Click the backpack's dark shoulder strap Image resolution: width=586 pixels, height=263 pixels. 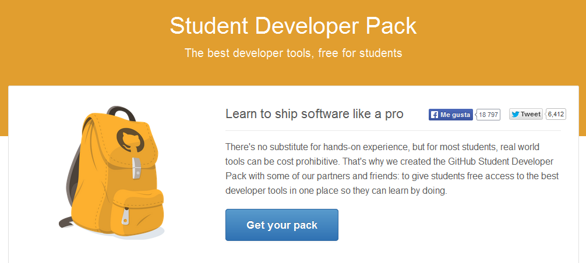click(73, 176)
